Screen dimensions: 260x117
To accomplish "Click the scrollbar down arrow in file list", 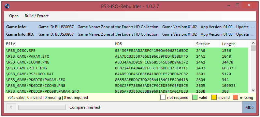I will coord(253,90).
